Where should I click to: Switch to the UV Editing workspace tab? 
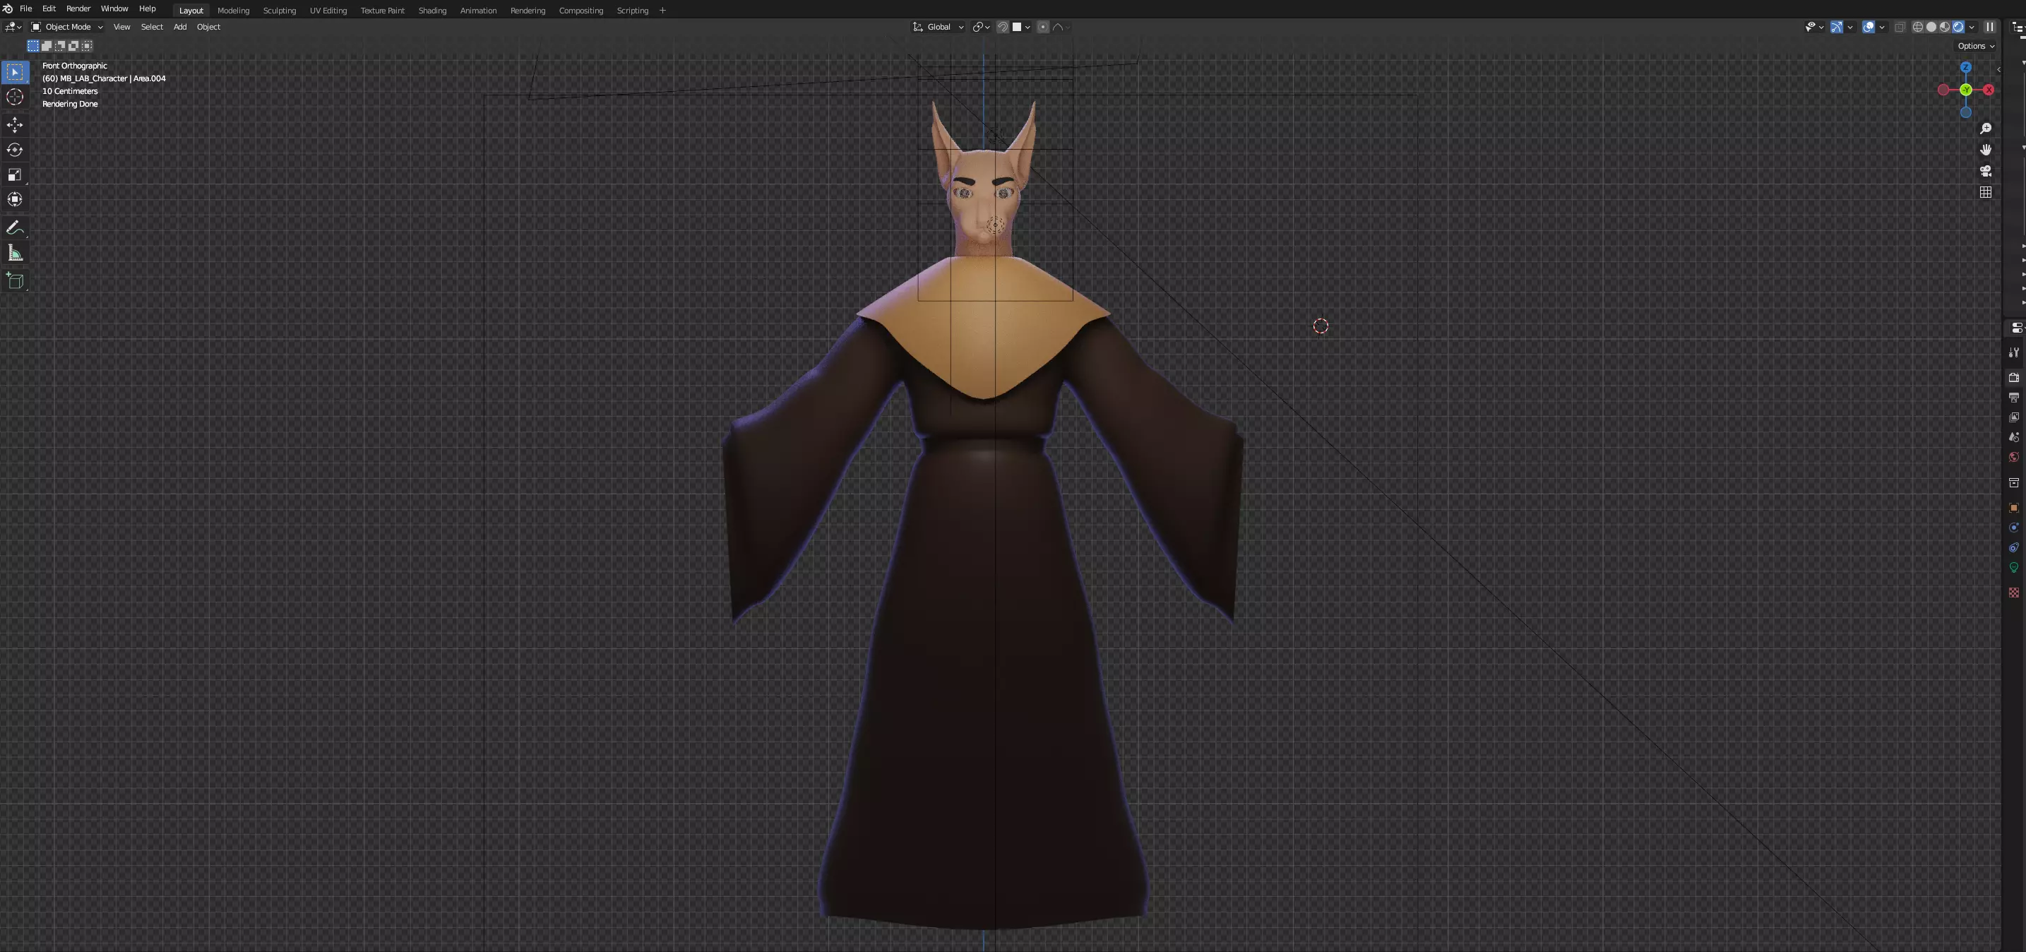[x=328, y=10]
